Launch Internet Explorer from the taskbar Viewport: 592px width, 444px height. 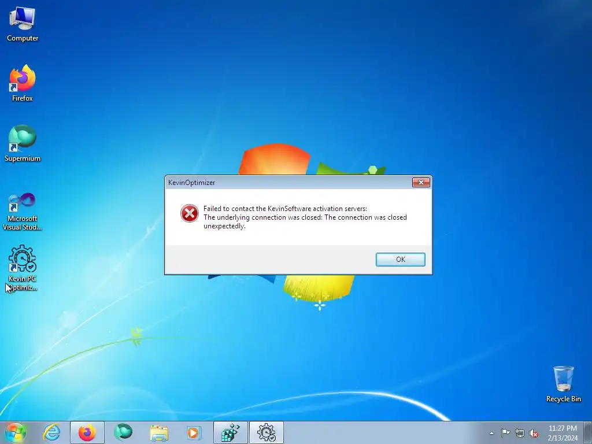click(x=51, y=432)
